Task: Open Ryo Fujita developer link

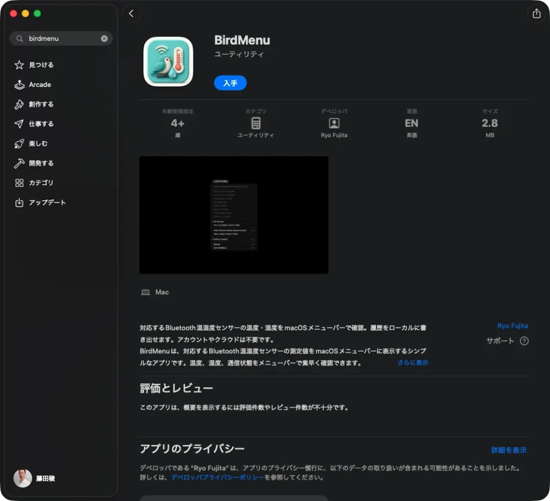Action: click(512, 326)
